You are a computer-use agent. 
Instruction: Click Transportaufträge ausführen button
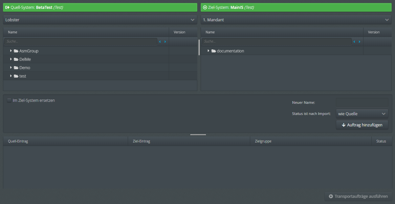tap(358, 196)
